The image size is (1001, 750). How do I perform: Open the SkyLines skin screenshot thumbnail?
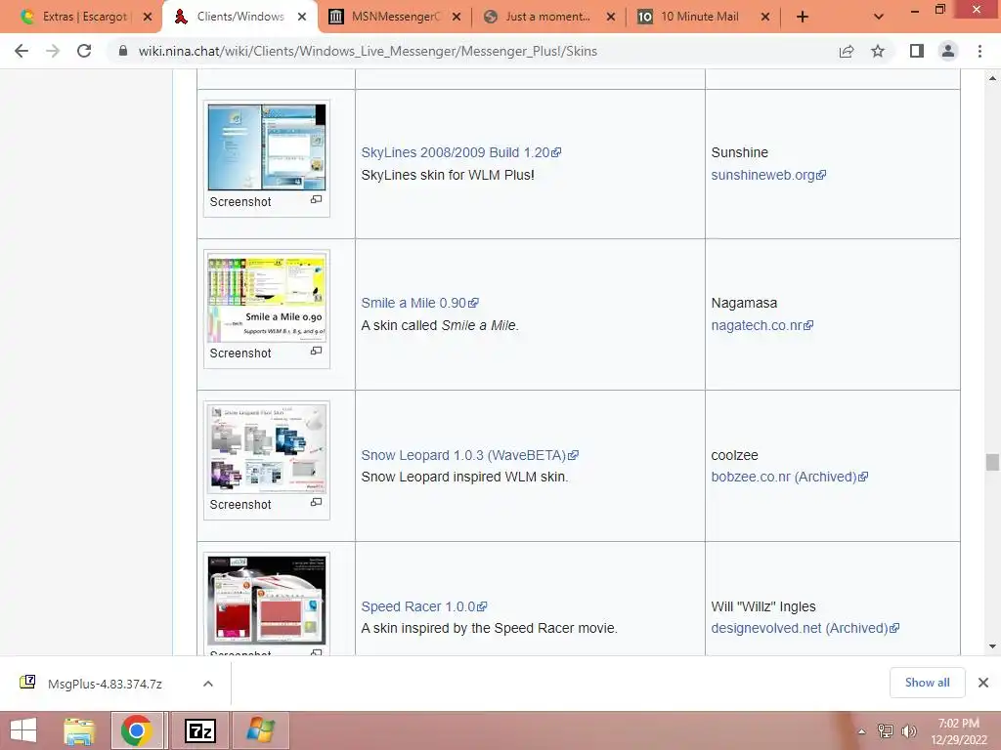267,147
